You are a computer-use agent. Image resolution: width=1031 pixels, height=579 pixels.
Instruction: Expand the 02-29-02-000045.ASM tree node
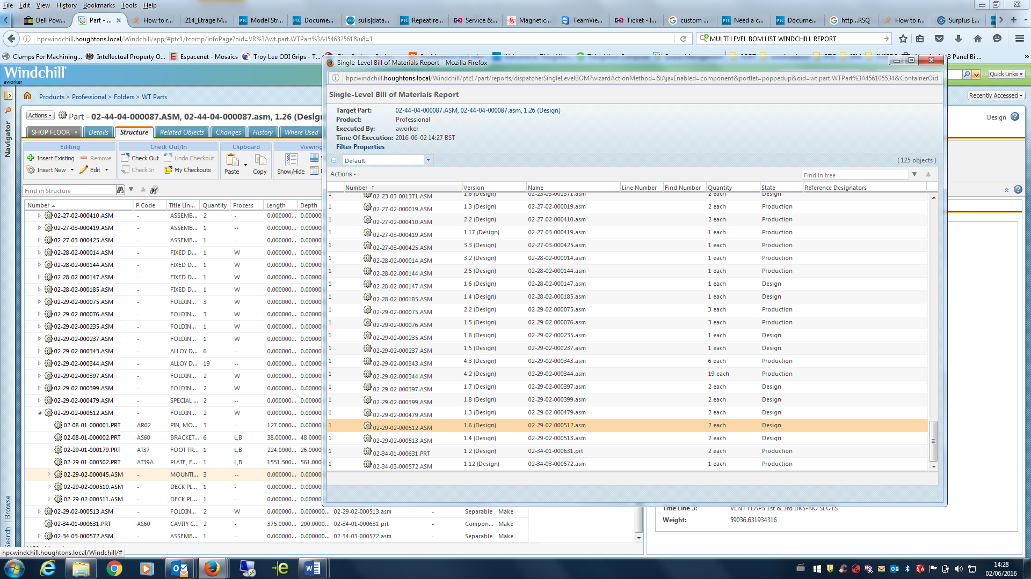click(x=49, y=474)
